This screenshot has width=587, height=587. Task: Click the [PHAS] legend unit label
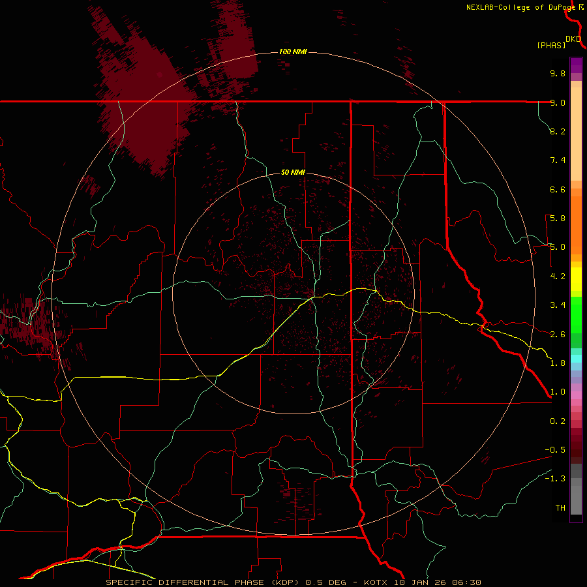click(551, 45)
